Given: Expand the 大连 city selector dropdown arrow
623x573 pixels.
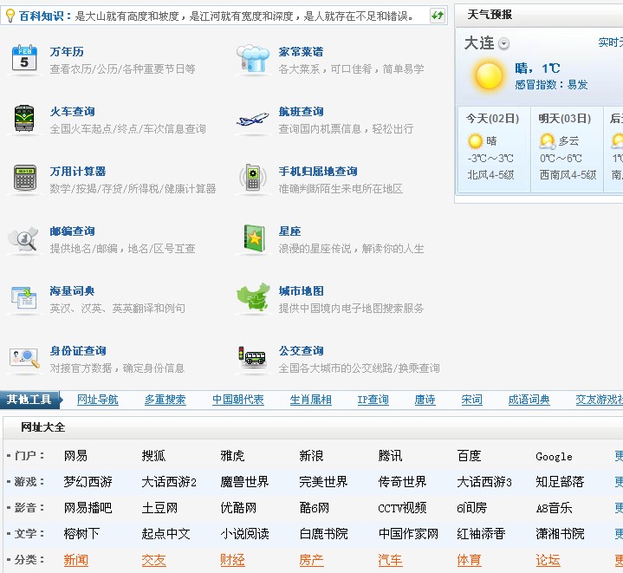Looking at the screenshot, I should pos(503,43).
